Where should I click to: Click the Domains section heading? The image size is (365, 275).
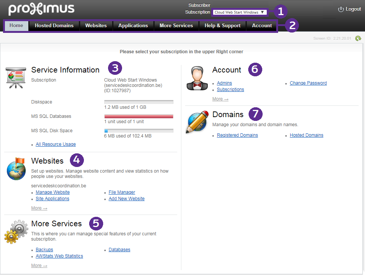click(x=228, y=114)
